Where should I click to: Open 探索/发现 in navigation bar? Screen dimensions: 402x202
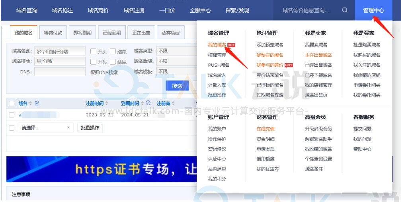click(237, 10)
